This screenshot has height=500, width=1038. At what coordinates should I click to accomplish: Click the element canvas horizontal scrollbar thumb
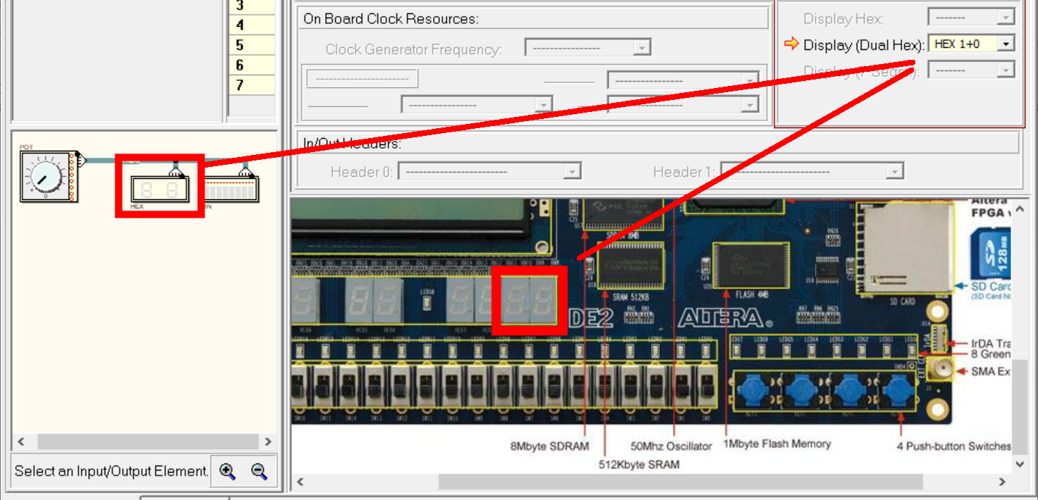pyautogui.click(x=148, y=442)
